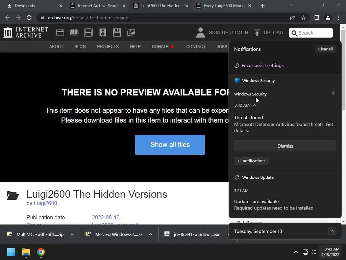Dismiss the Threats found notification
Viewport: 346px width, 260px height.
point(285,146)
